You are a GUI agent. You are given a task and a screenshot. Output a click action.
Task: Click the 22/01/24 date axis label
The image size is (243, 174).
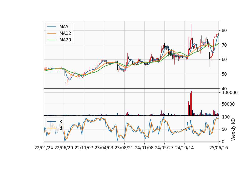pos(44,148)
